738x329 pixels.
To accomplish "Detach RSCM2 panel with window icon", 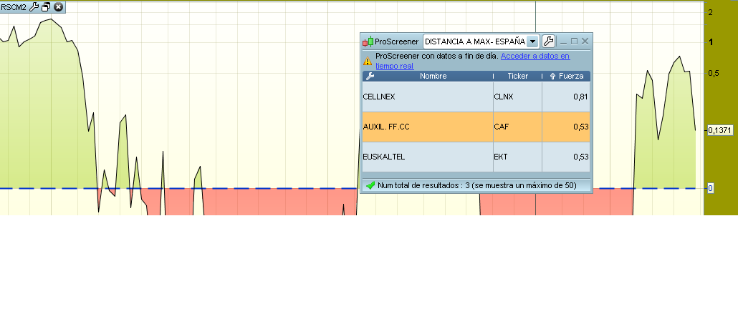I will 46,7.
